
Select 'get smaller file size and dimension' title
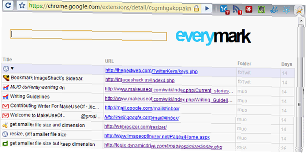tap(47, 125)
